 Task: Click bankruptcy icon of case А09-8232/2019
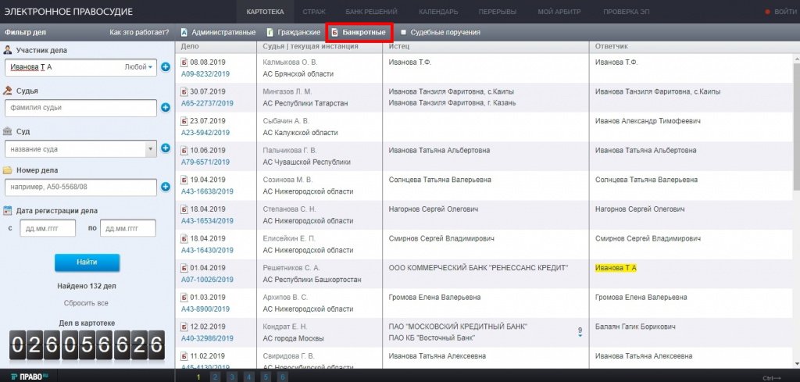coord(184,61)
